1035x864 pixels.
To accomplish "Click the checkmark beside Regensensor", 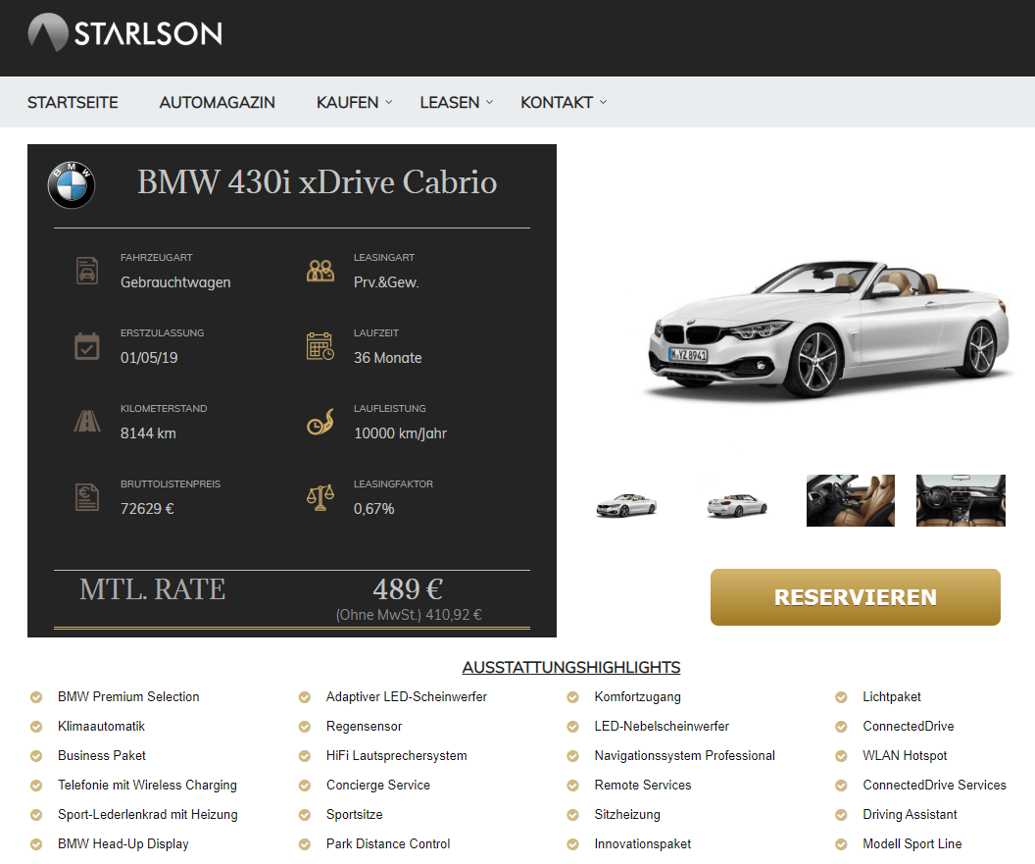I will pyautogui.click(x=304, y=727).
